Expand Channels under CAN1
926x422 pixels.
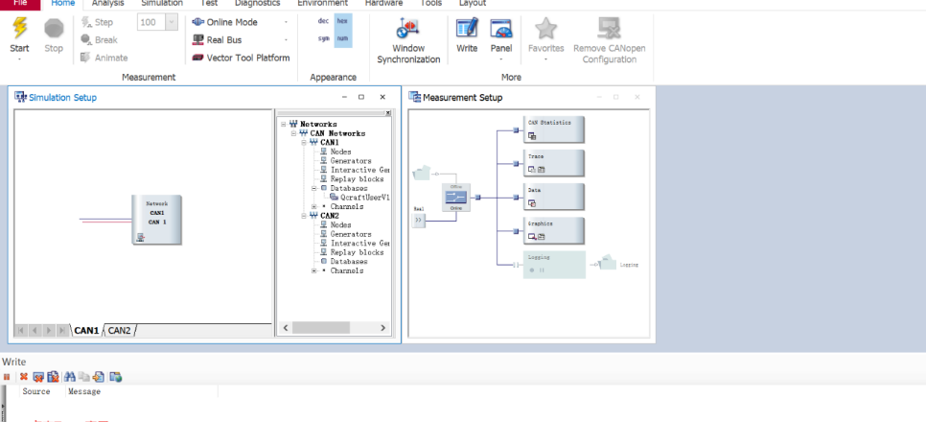313,207
